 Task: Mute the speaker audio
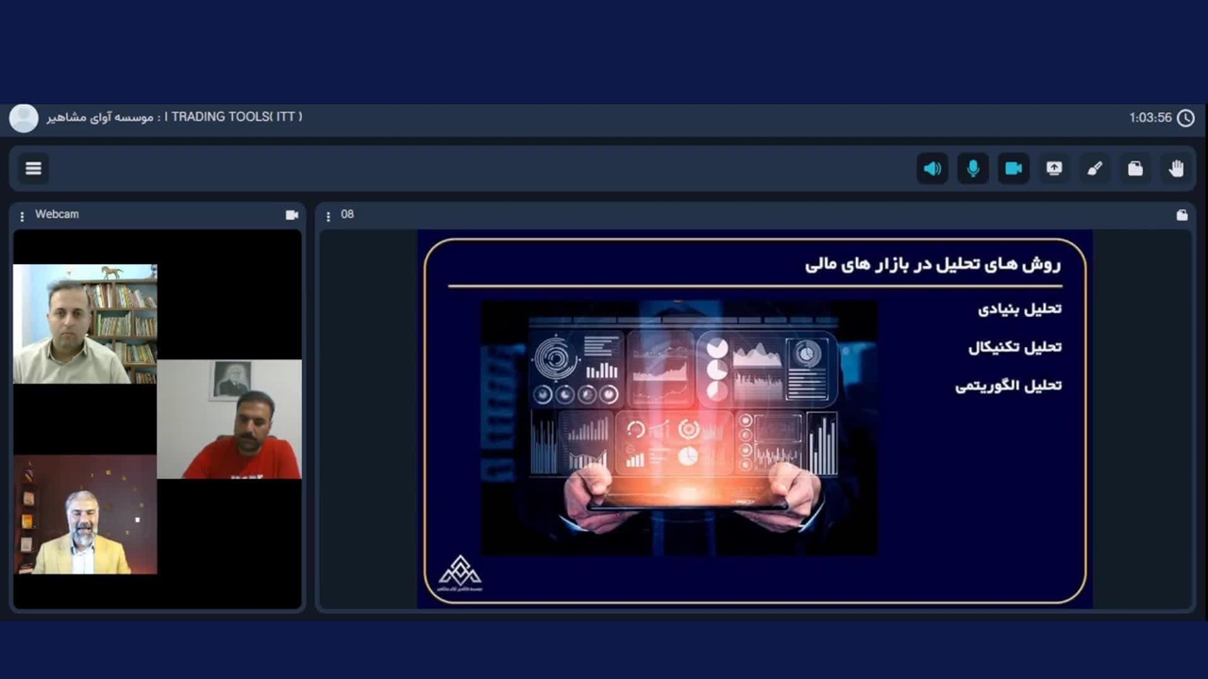(x=932, y=169)
